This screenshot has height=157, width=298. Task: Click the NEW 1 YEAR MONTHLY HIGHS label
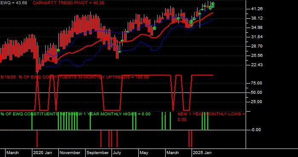[75, 114]
